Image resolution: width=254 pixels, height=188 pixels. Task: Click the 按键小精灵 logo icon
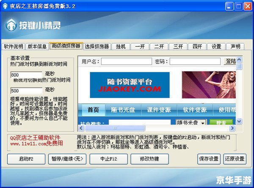coord(11,25)
